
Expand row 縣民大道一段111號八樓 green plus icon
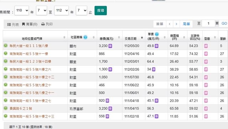point(6,45)
